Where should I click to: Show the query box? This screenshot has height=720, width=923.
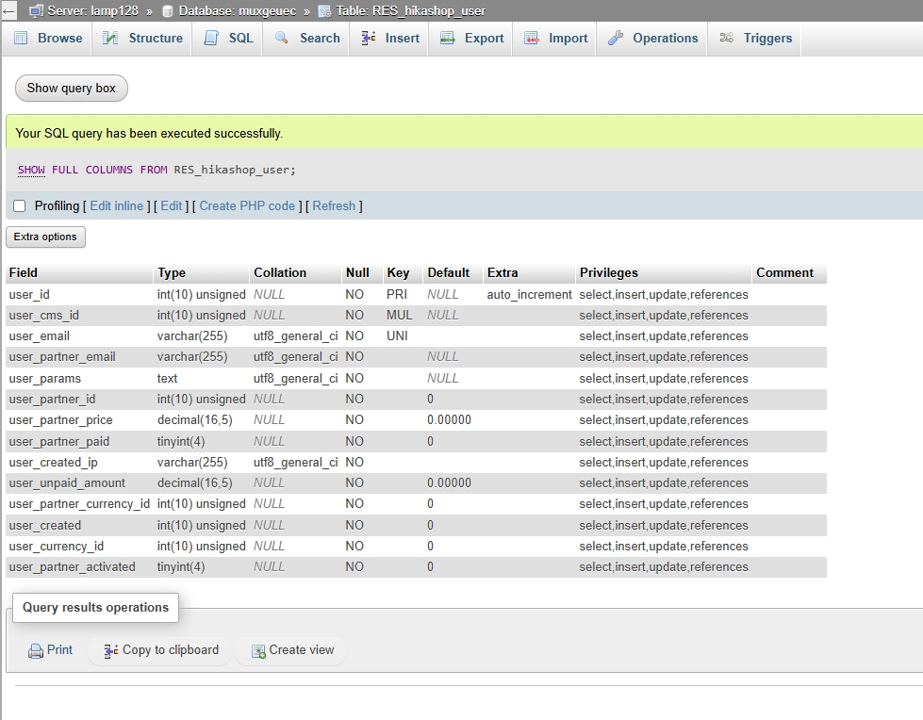click(x=72, y=89)
